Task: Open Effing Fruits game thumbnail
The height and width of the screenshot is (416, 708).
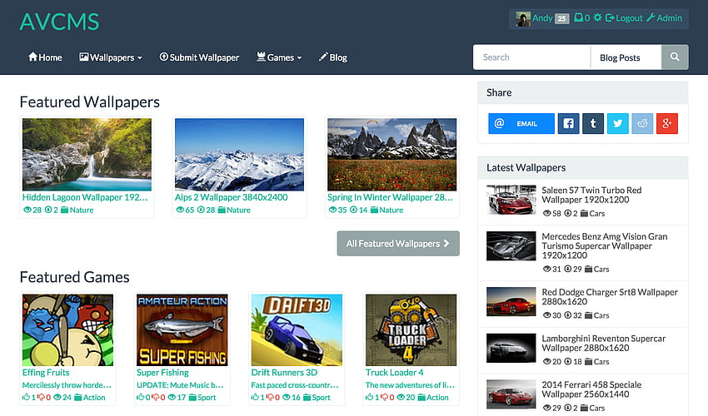Action: (x=67, y=329)
